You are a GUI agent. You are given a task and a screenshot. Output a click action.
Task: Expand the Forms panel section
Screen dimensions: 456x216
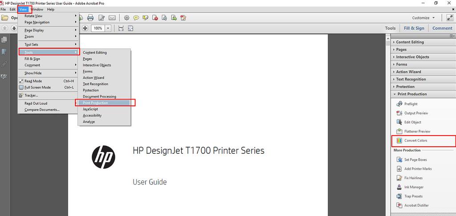[423, 64]
